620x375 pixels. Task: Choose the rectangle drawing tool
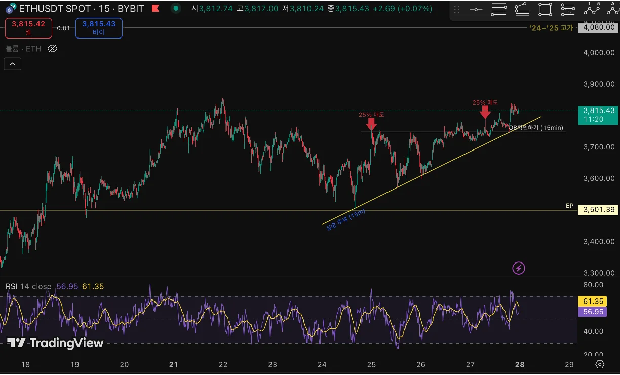545,10
